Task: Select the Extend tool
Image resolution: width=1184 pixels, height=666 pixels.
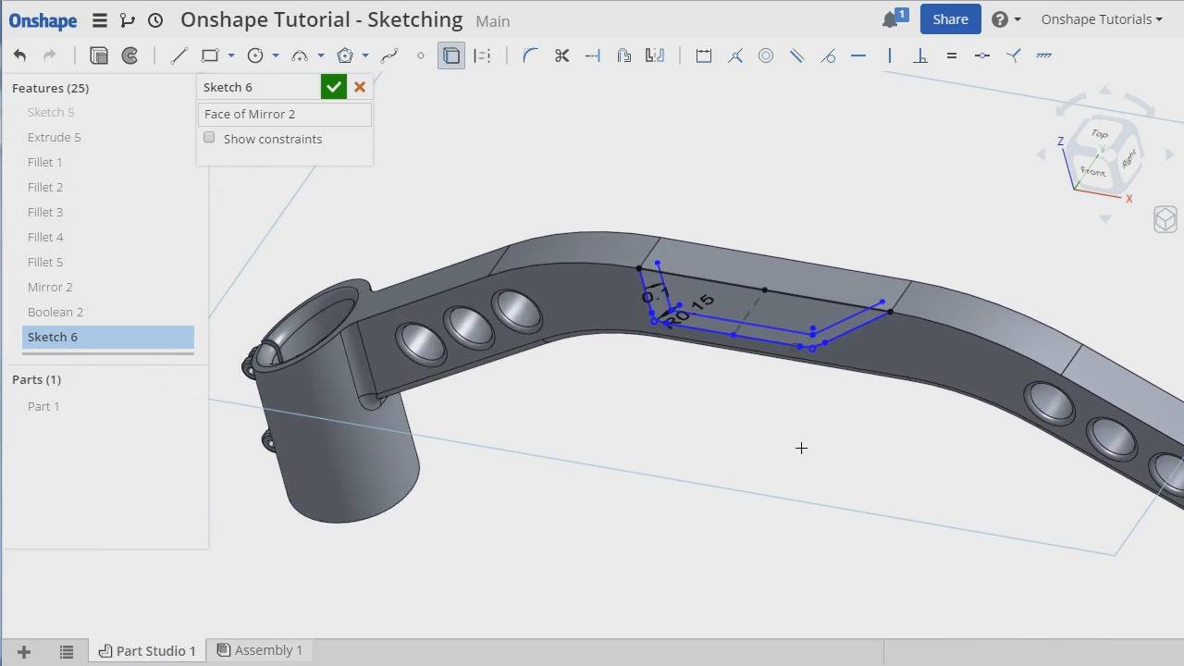Action: click(593, 55)
